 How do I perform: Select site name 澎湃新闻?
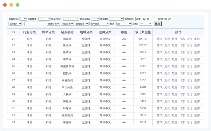pyautogui.click(x=67, y=115)
